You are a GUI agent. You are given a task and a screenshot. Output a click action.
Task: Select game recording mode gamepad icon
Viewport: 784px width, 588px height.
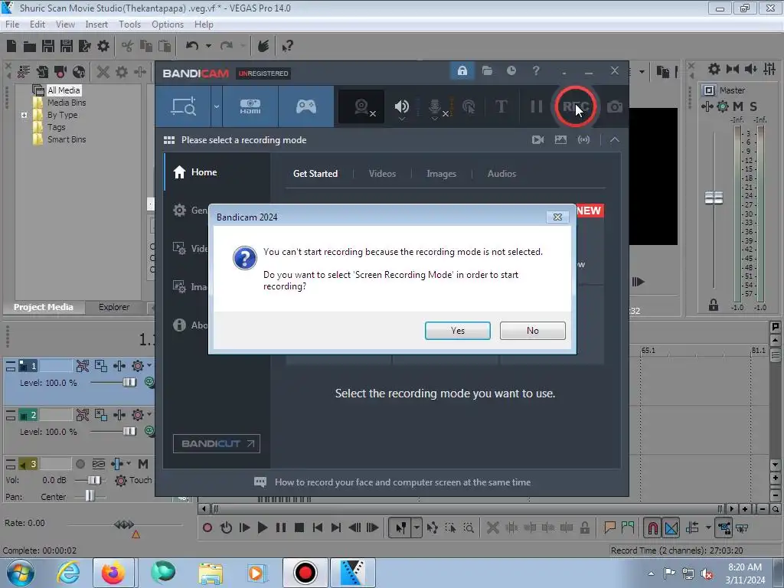pos(306,106)
